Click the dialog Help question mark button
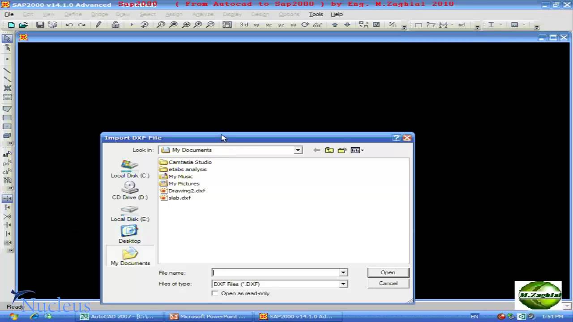 pyautogui.click(x=396, y=138)
